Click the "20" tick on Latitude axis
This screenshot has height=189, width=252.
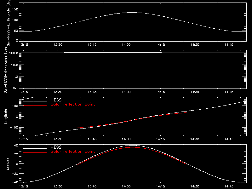pyautogui.click(x=16, y=154)
